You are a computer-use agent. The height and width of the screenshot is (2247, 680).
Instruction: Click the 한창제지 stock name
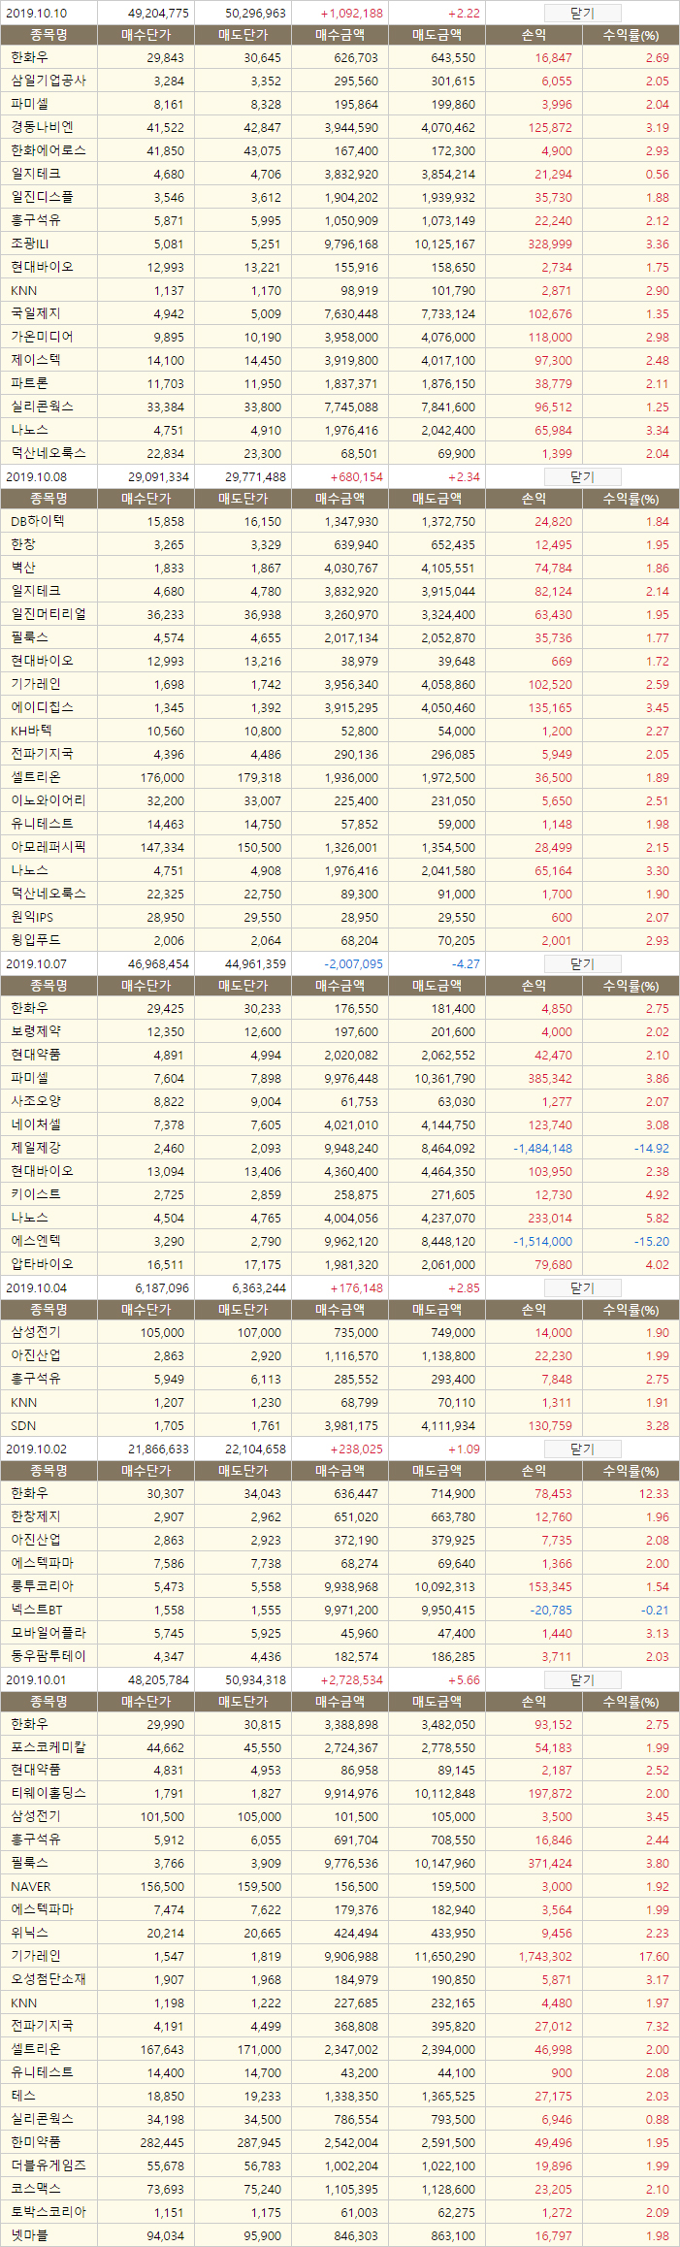coord(35,1516)
